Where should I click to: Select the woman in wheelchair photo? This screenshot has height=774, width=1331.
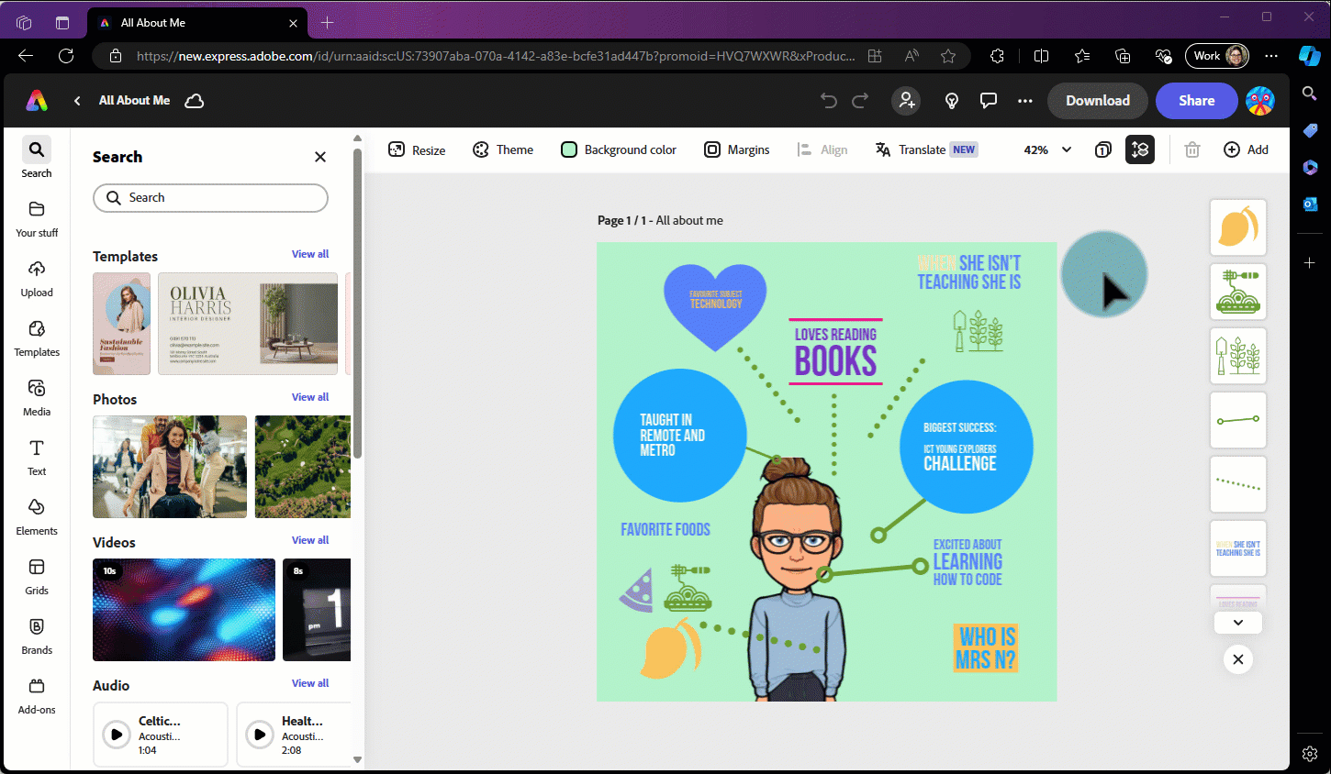click(x=170, y=467)
